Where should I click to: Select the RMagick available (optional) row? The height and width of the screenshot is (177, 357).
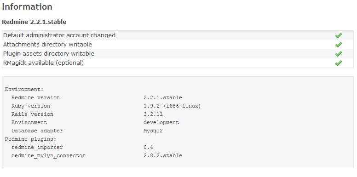coord(178,63)
